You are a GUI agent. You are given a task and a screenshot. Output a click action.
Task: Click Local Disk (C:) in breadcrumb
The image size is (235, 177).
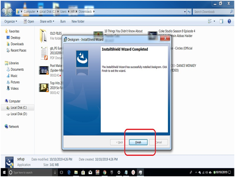pyautogui.click(x=48, y=12)
